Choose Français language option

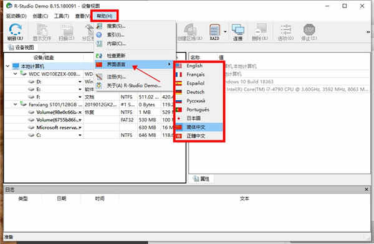pyautogui.click(x=195, y=75)
